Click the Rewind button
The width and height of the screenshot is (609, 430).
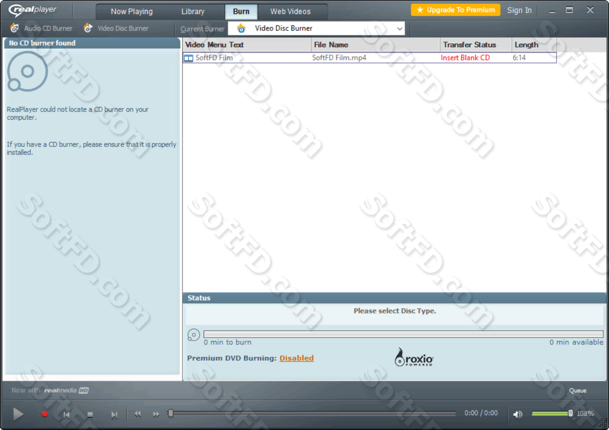pos(137,414)
